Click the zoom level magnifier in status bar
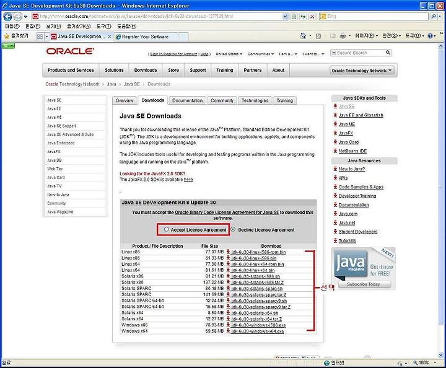 [x=415, y=362]
